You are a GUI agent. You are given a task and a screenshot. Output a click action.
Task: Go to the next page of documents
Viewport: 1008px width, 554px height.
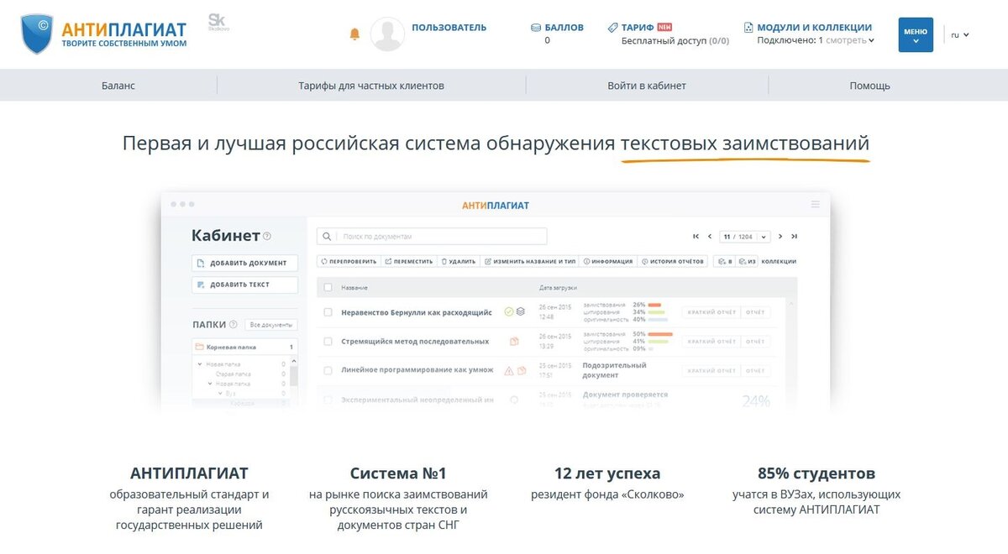tap(780, 237)
